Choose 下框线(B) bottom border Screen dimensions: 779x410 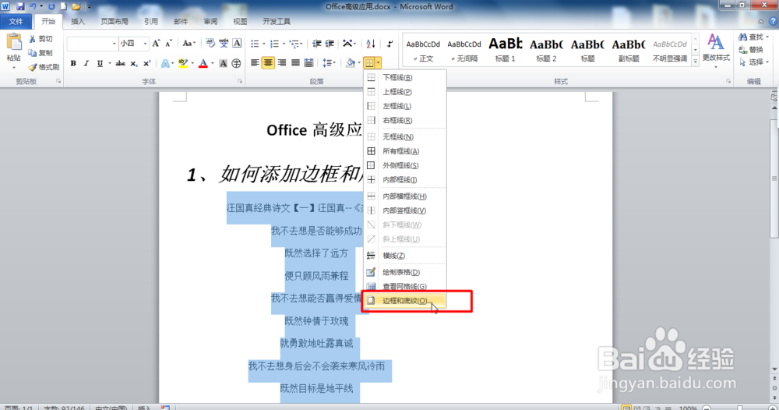coord(405,77)
